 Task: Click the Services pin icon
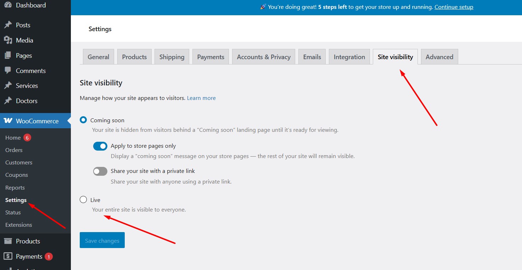8,85
